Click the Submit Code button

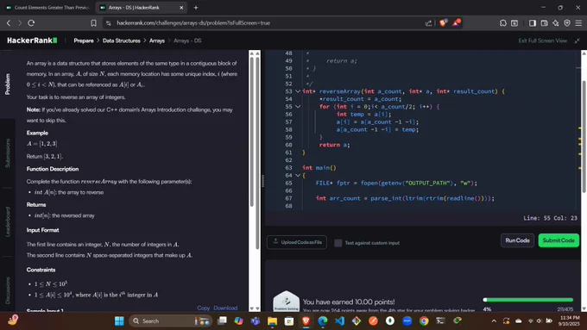click(559, 240)
